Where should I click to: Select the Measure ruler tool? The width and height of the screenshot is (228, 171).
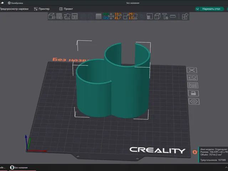[173, 16]
